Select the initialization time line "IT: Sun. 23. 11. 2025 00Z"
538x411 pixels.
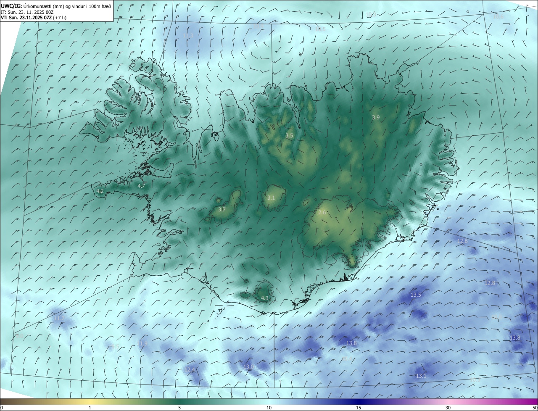(x=27, y=12)
